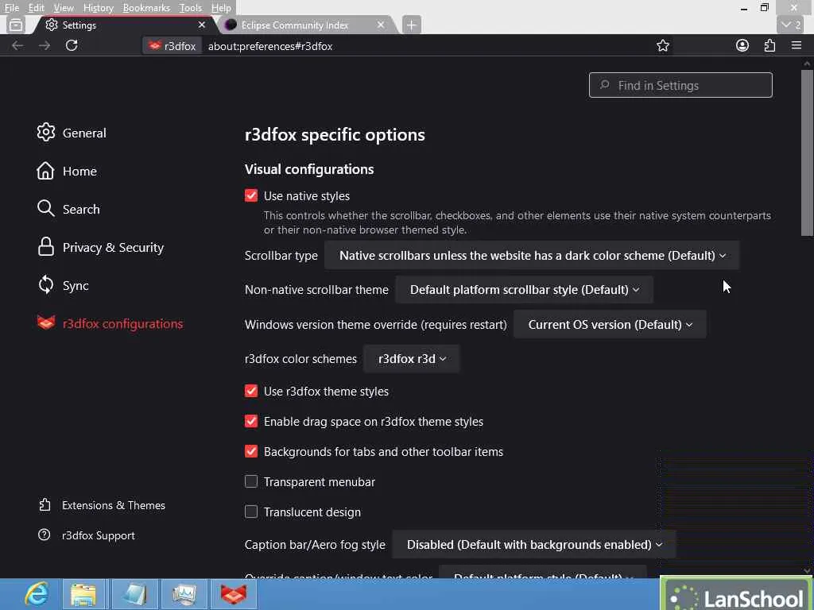Open the Bookmarks menu
Image resolution: width=814 pixels, height=610 pixels.
tap(146, 8)
